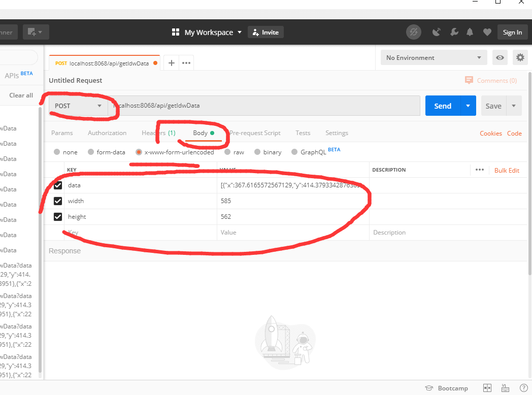The width and height of the screenshot is (532, 395).
Task: Switch to the Authorization tab
Action: [107, 133]
